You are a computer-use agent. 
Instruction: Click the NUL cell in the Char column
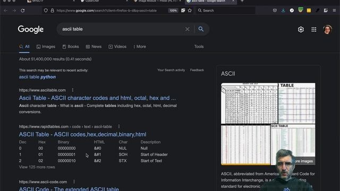click(x=123, y=148)
